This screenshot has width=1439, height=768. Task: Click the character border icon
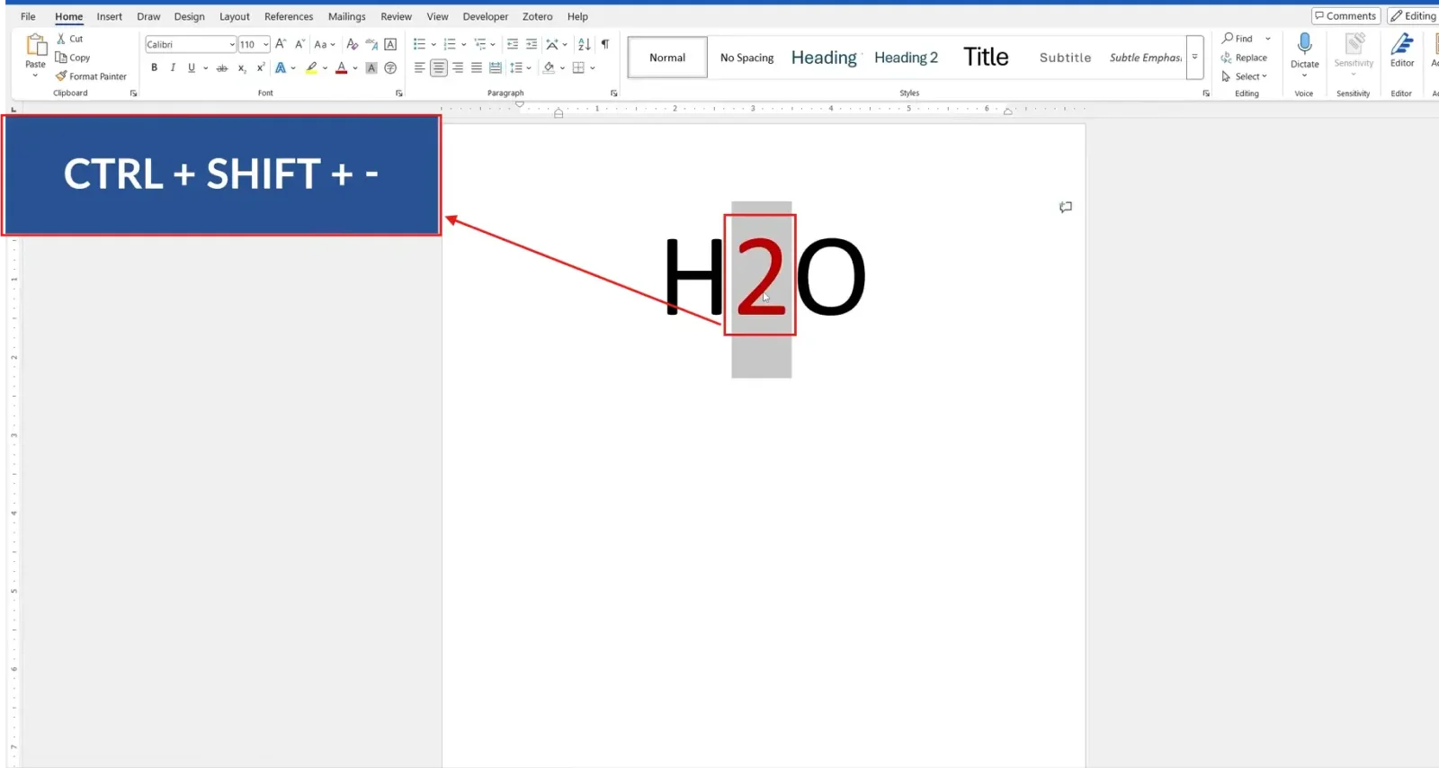click(x=390, y=44)
